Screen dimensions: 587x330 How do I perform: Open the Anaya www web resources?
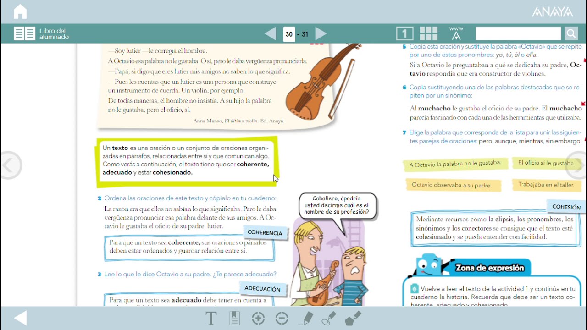[x=456, y=33]
